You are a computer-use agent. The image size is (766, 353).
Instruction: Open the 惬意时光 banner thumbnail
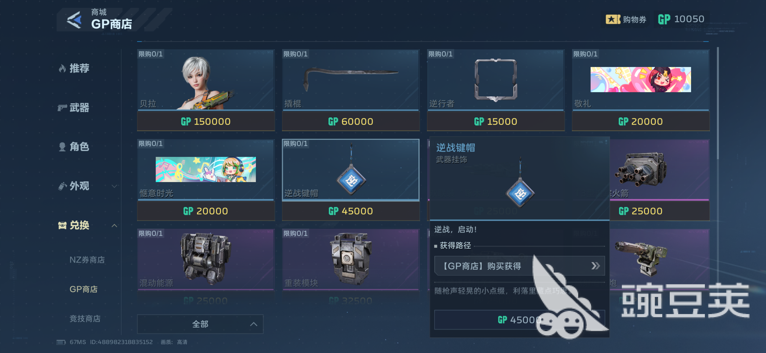pyautogui.click(x=206, y=169)
